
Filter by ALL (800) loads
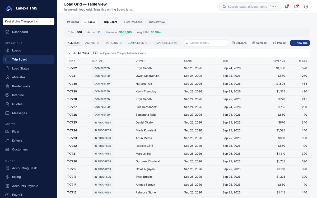[x=73, y=43]
